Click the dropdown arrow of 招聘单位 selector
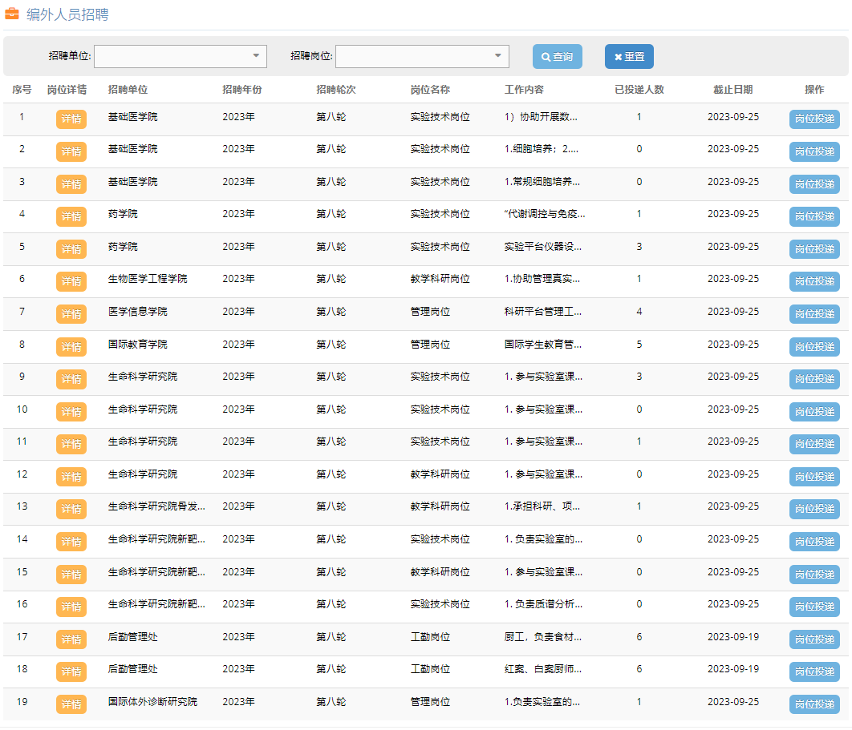852x730 pixels. [254, 56]
